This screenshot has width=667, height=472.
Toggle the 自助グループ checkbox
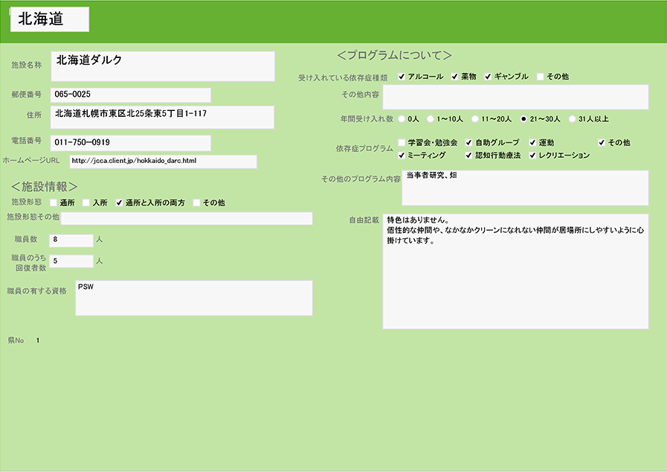coord(468,142)
